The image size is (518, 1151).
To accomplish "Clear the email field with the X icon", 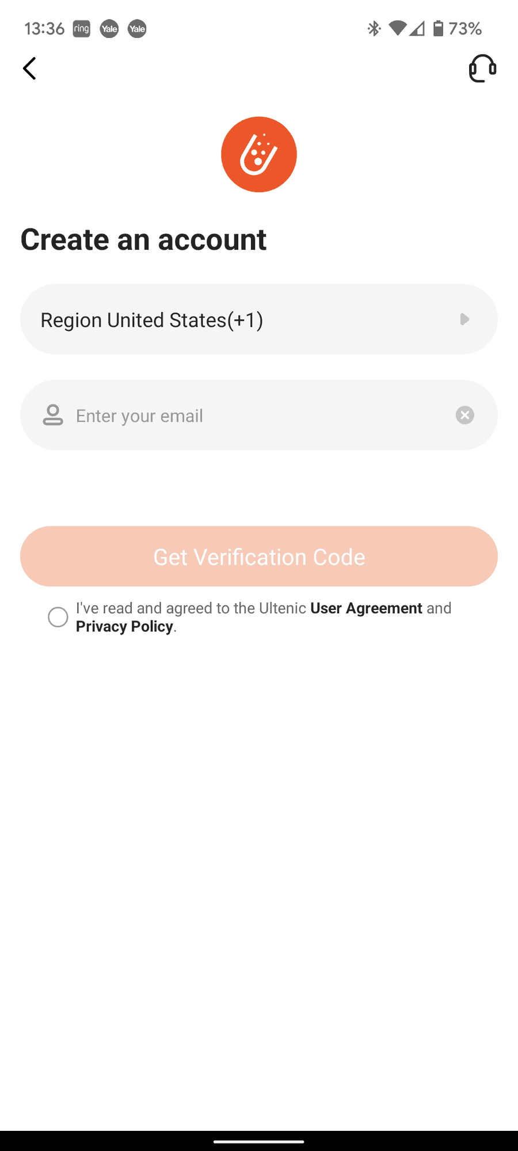I will 465,415.
